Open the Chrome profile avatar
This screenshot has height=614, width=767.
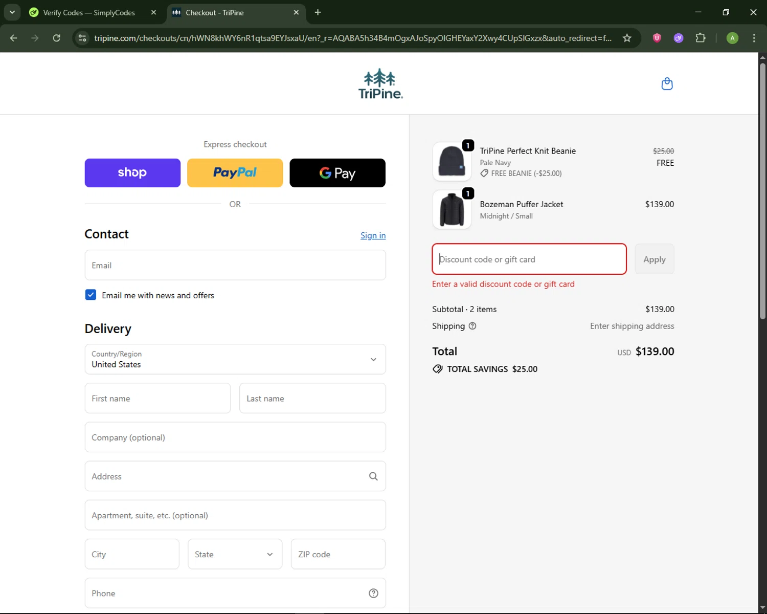click(732, 38)
